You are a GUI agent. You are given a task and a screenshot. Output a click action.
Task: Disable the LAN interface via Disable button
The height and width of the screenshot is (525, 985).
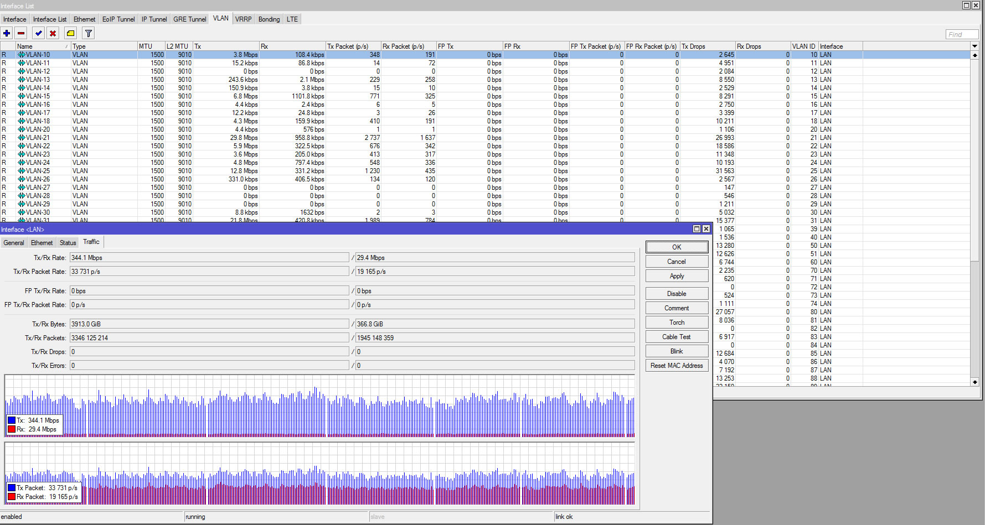click(676, 294)
